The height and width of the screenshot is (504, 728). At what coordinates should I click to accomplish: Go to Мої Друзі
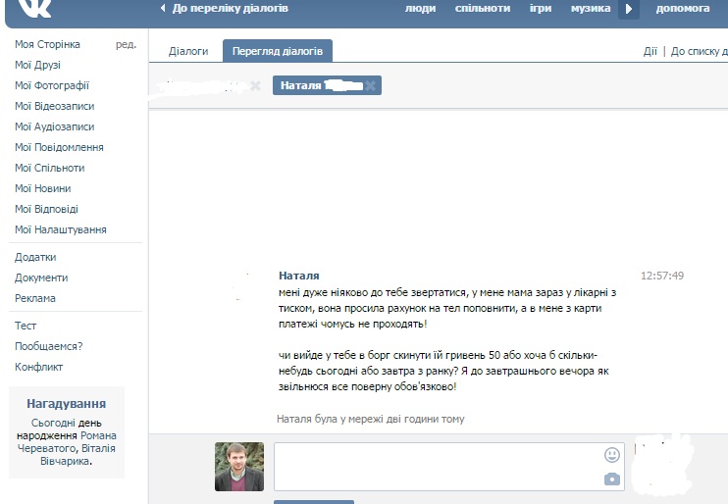(37, 65)
